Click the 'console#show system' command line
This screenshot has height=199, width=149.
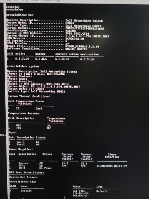[23, 66]
